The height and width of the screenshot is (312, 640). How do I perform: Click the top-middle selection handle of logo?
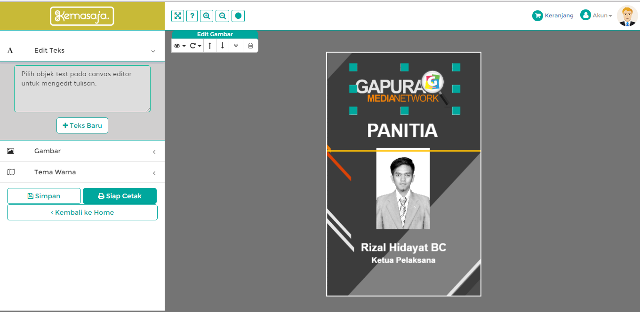(x=405, y=67)
